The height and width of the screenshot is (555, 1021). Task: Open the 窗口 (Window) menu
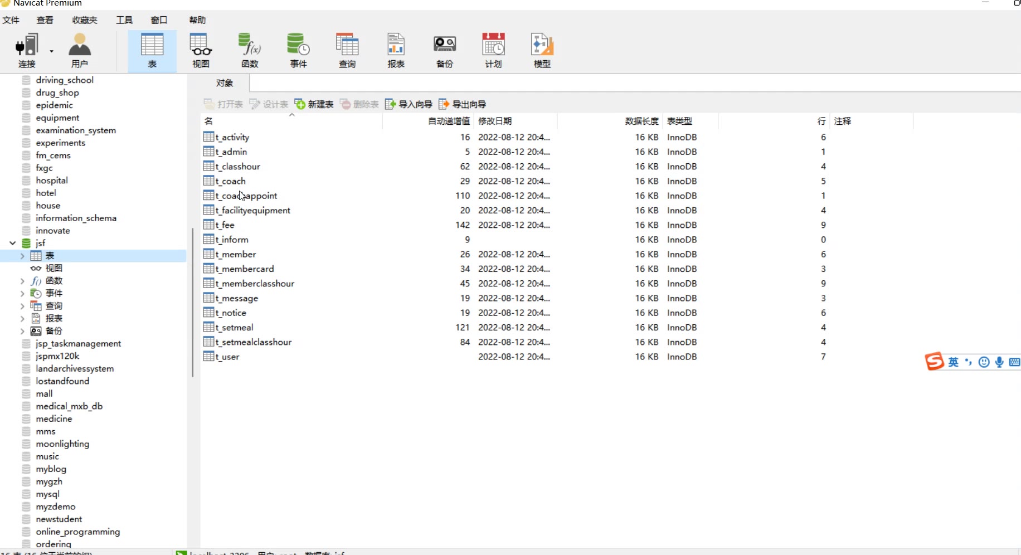point(159,20)
